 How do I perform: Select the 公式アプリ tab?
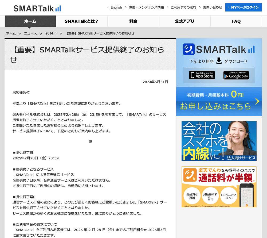click(x=184, y=21)
